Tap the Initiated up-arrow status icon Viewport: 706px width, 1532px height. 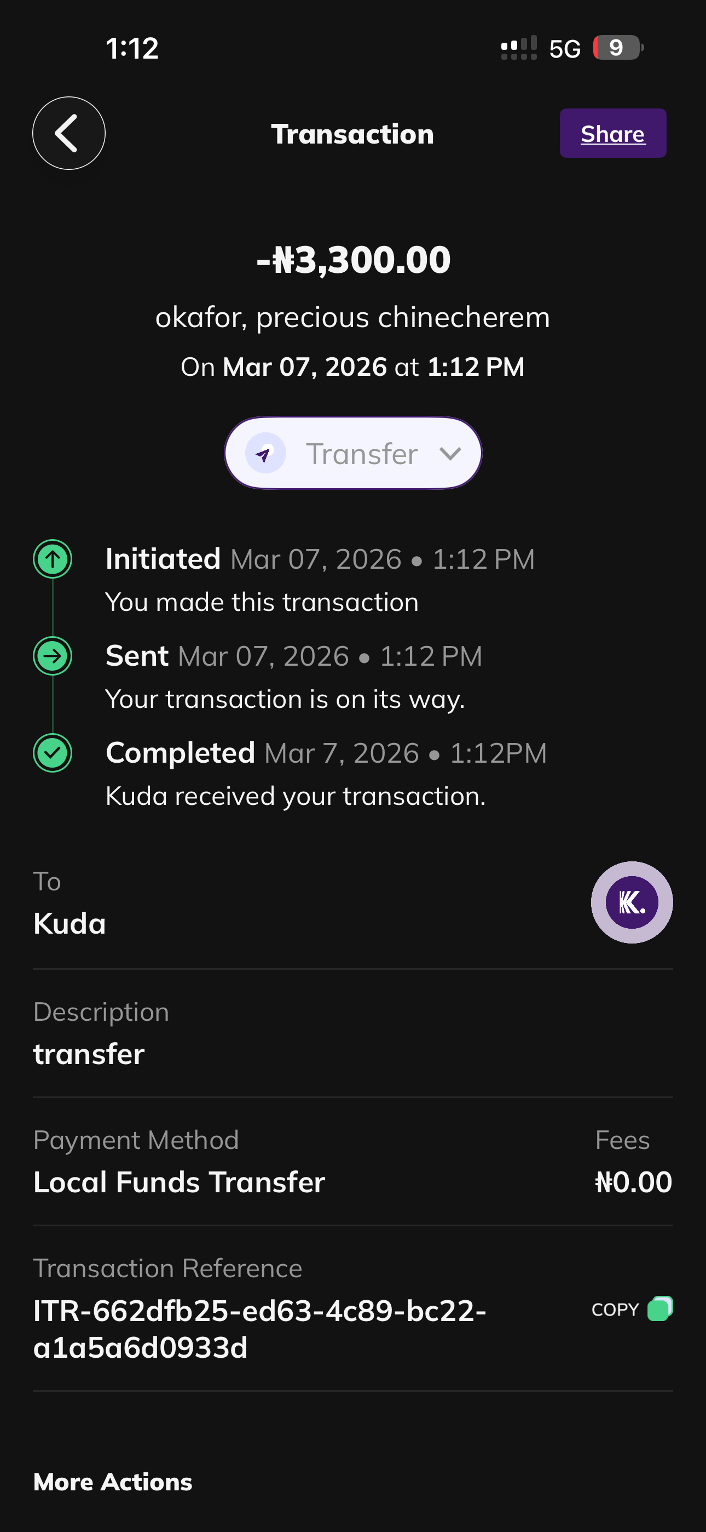click(x=53, y=559)
